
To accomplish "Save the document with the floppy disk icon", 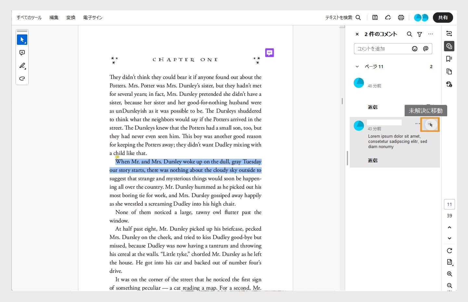I will click(375, 18).
